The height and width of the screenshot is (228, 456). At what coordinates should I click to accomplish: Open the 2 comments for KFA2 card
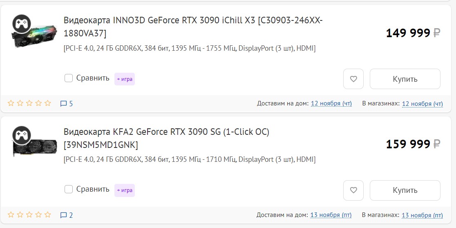(x=67, y=215)
